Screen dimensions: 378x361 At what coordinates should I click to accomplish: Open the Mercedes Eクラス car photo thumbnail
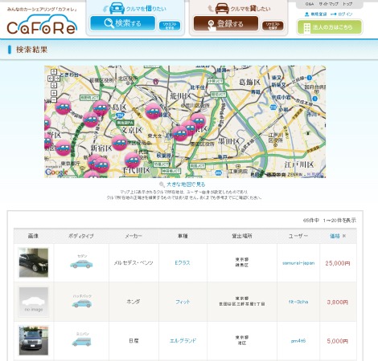pos(34,262)
